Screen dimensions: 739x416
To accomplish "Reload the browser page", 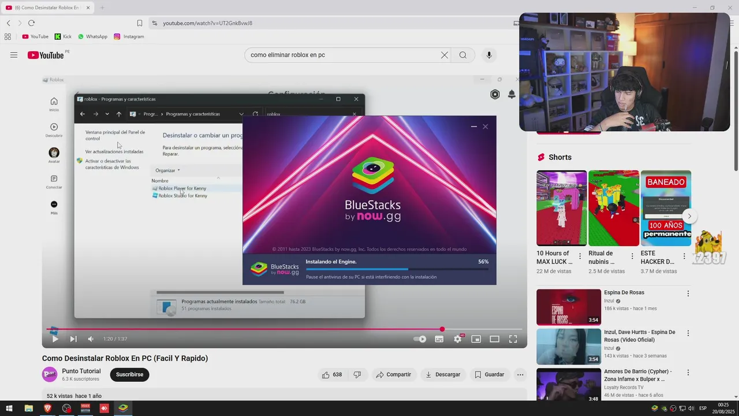I will [31, 23].
